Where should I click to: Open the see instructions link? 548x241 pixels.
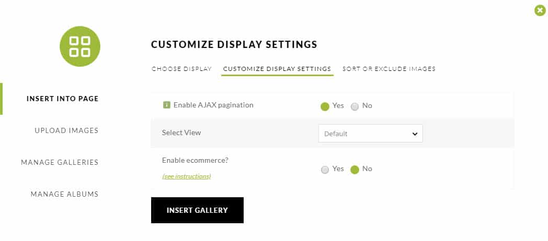click(x=187, y=176)
